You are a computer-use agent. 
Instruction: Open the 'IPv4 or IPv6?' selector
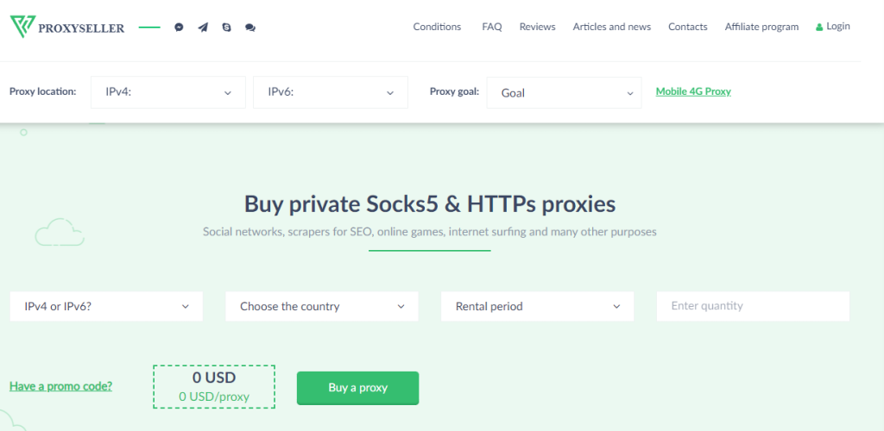coord(106,306)
